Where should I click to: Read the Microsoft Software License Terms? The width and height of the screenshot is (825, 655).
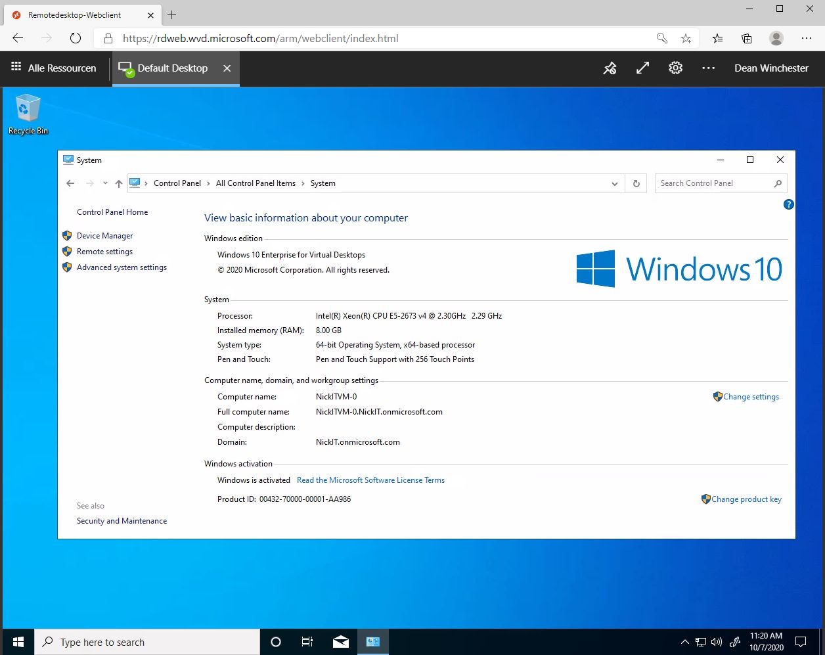[x=370, y=480]
